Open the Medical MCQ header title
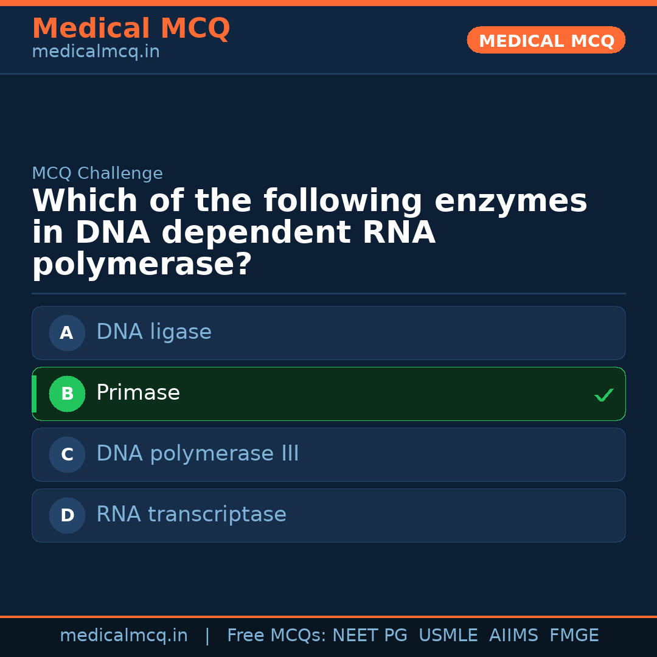657x657 pixels. pyautogui.click(x=131, y=29)
